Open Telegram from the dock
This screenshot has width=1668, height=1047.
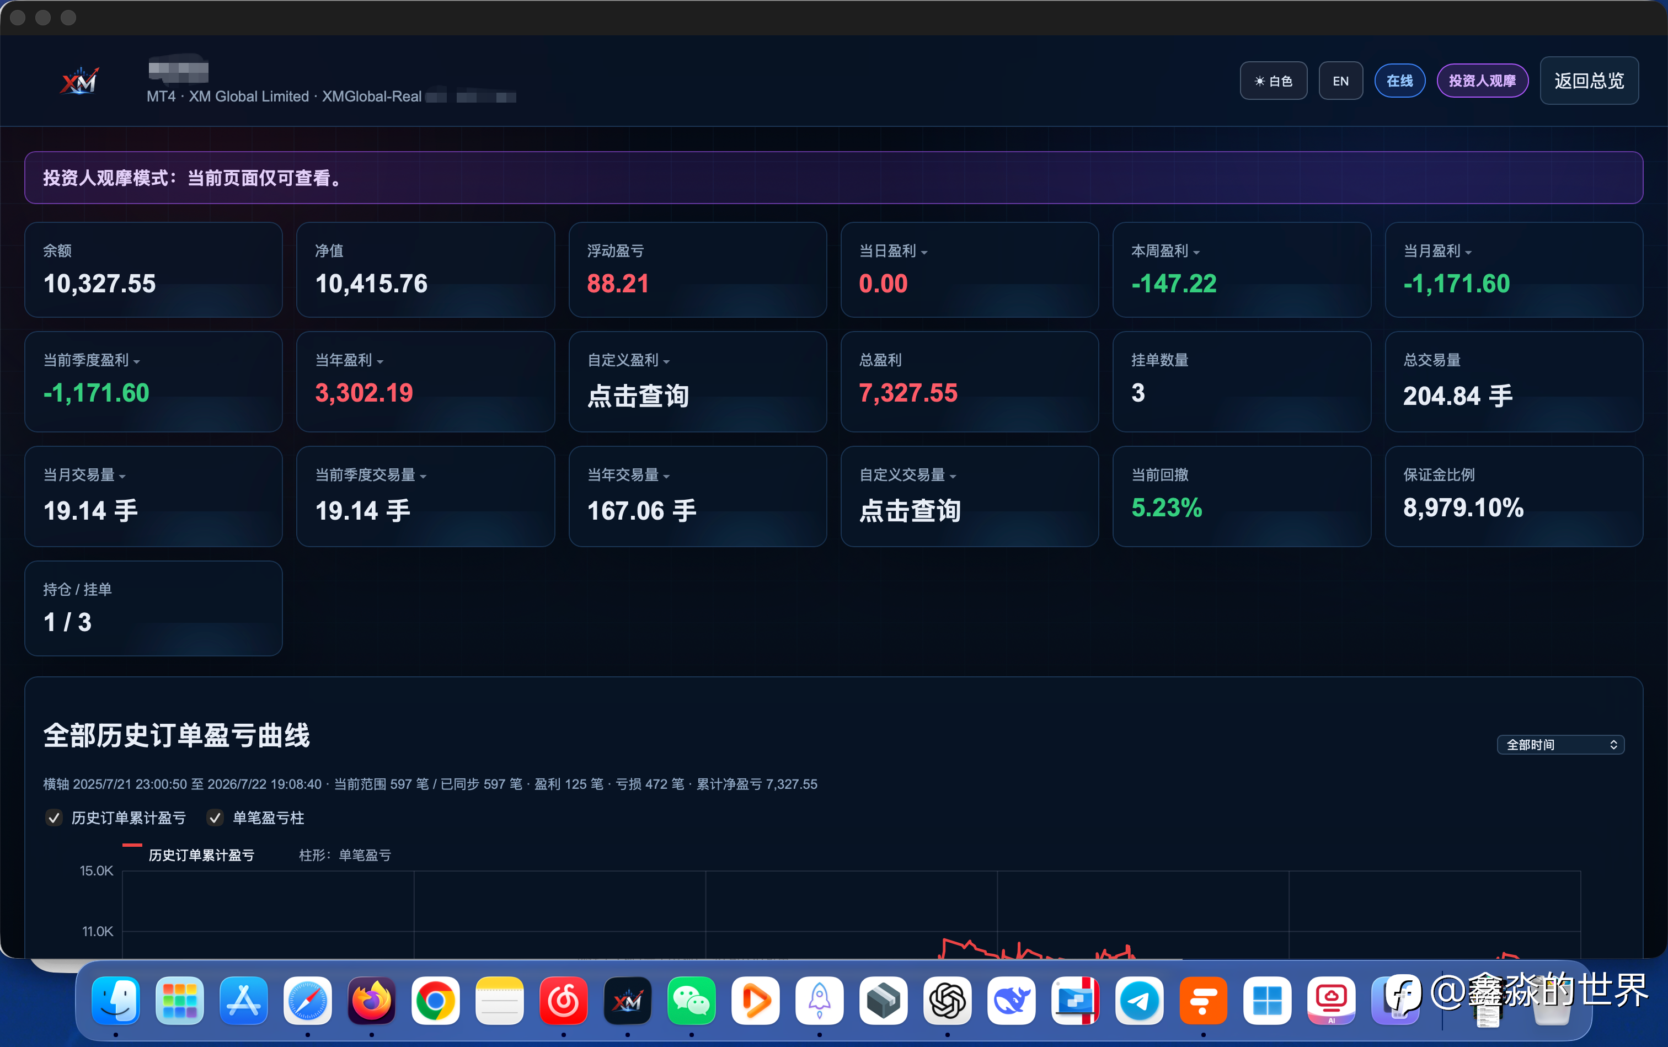tap(1139, 1000)
